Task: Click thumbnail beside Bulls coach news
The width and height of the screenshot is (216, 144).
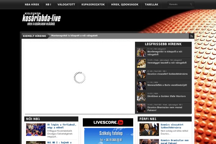Action: tap(141, 86)
